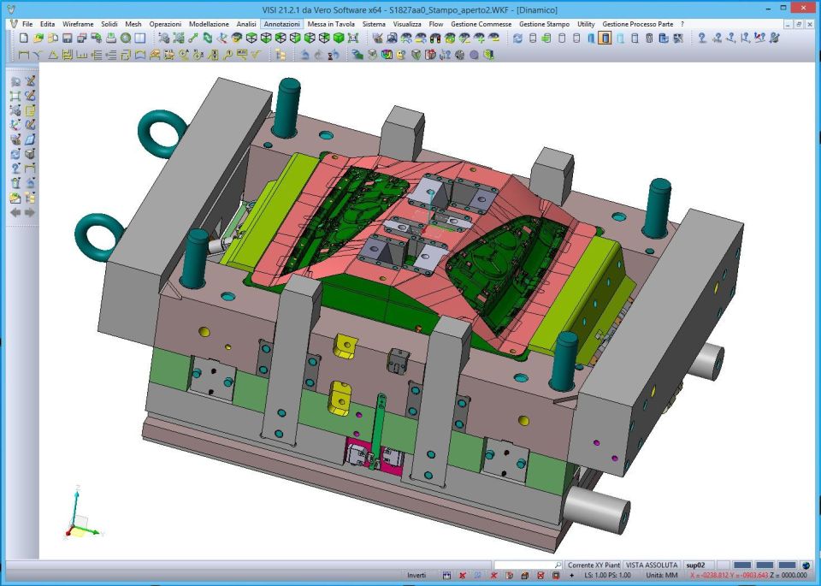Click the XYZ axis triad in viewport corner

tap(83, 514)
